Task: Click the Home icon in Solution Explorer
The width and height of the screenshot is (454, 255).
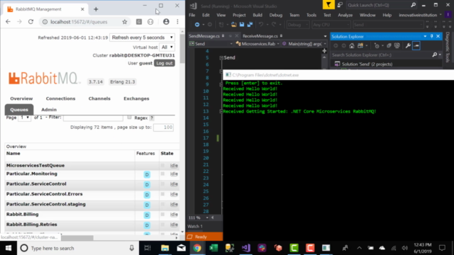Action: (x=352, y=45)
